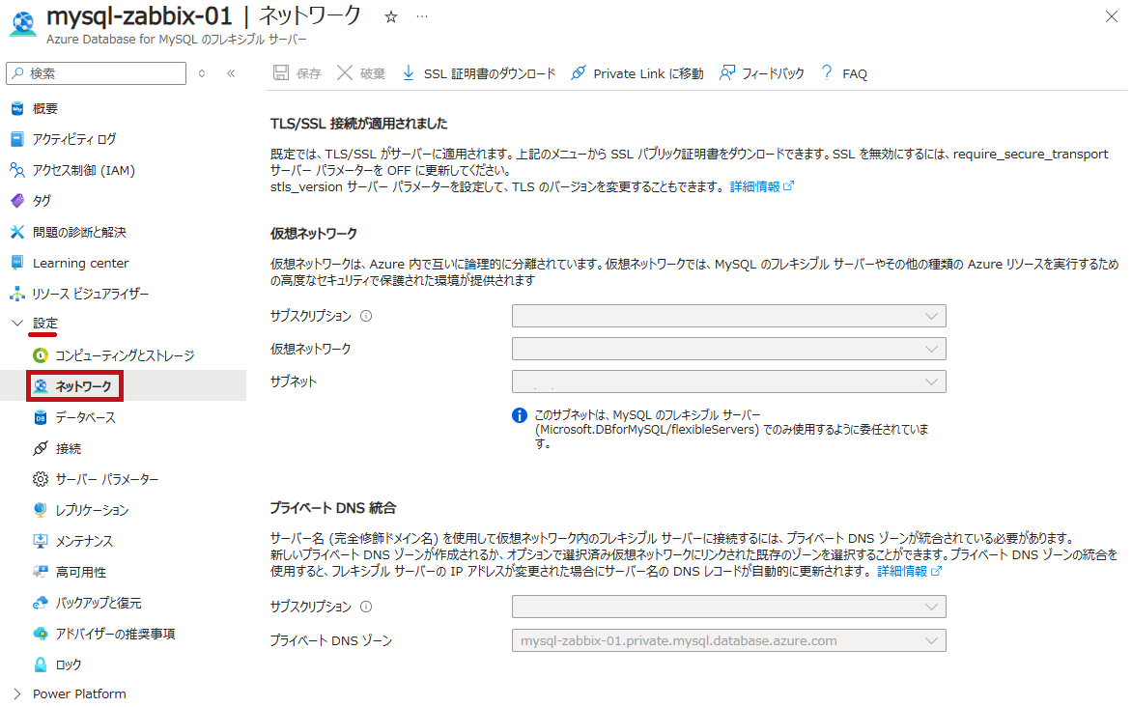Click the 高可用性 icon

tap(41, 572)
